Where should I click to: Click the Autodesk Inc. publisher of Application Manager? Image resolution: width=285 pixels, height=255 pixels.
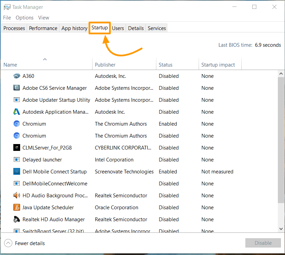[x=110, y=112]
